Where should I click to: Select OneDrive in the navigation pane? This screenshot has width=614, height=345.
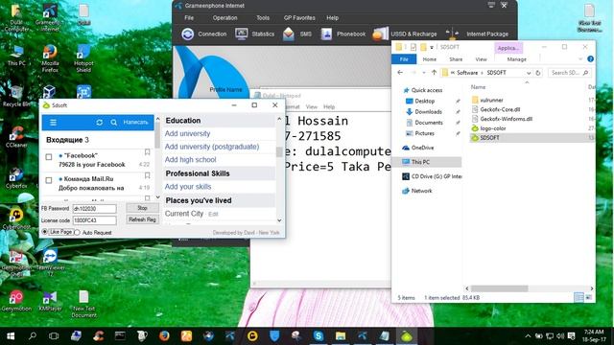422,148
